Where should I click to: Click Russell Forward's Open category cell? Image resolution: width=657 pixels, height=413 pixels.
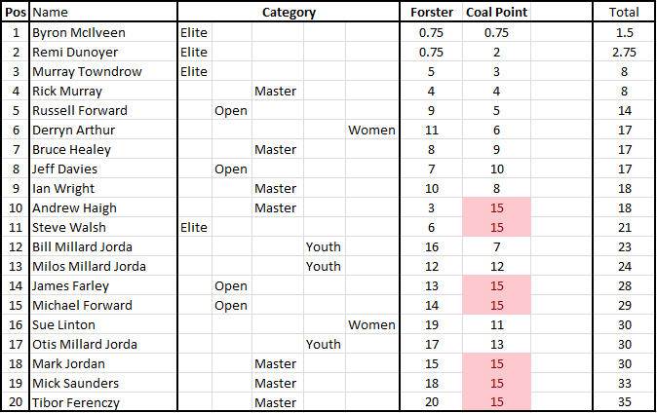point(231,110)
